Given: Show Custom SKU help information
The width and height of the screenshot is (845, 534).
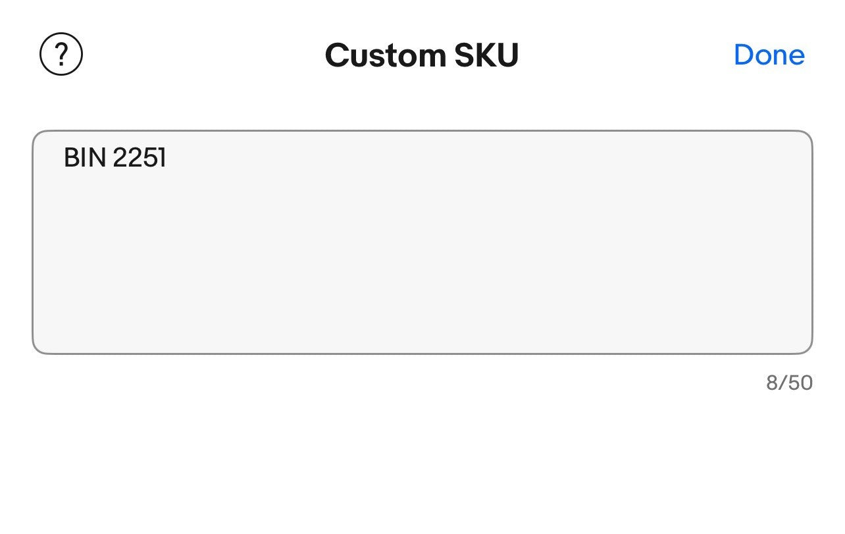Looking at the screenshot, I should point(61,55).
